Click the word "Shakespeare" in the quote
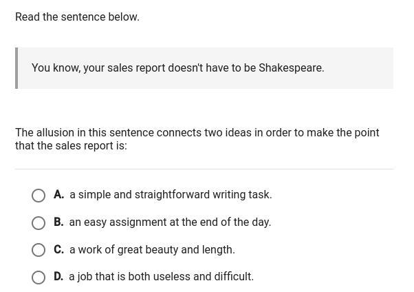 (x=290, y=68)
